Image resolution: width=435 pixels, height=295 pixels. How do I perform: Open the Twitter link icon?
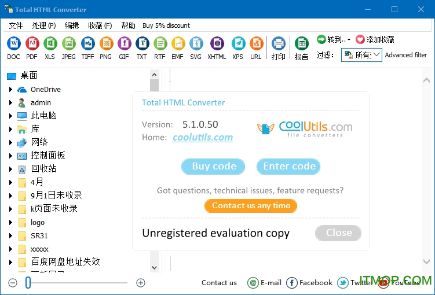(343, 283)
